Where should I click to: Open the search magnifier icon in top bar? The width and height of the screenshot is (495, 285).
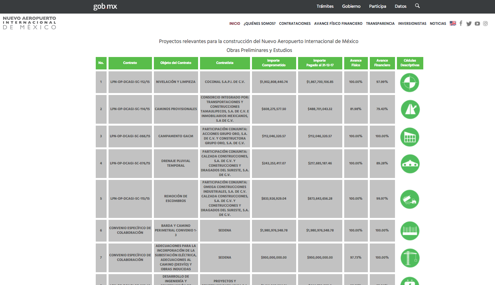click(417, 6)
